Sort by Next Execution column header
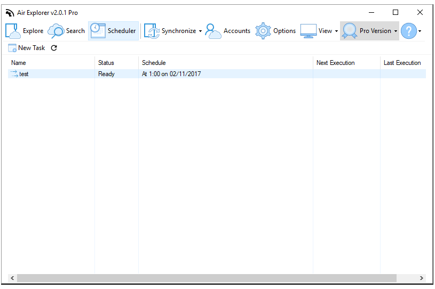435x289 pixels. (x=346, y=63)
